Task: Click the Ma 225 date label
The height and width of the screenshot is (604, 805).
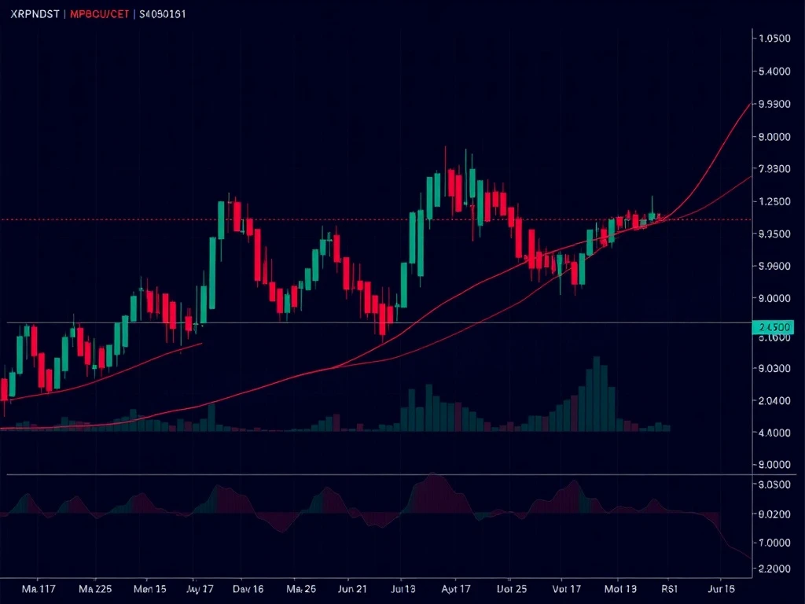Action: (95, 588)
